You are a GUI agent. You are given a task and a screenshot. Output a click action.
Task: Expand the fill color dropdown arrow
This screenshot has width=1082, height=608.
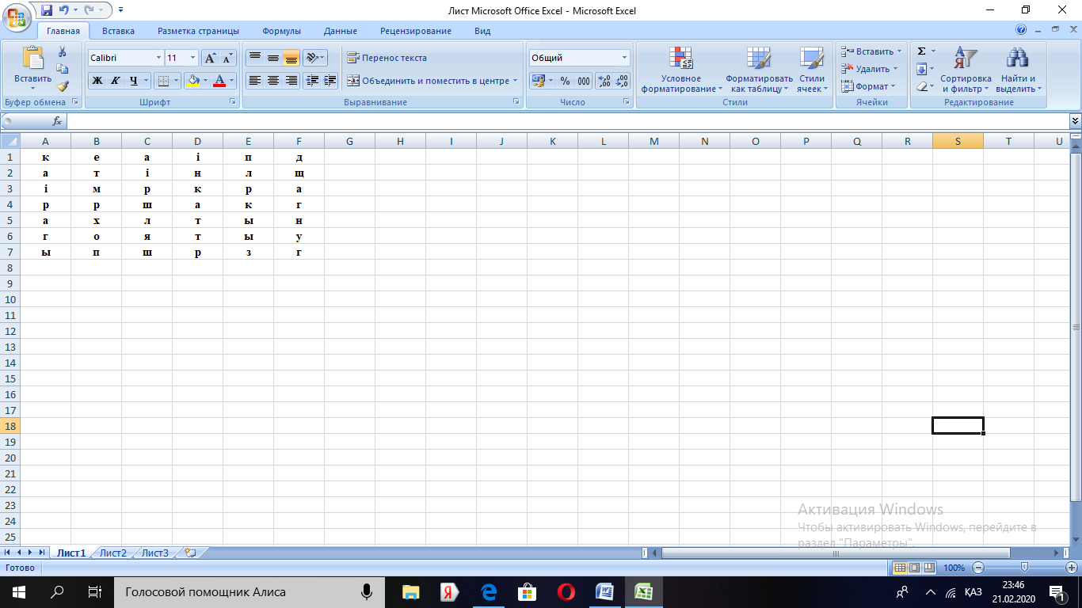click(x=205, y=81)
